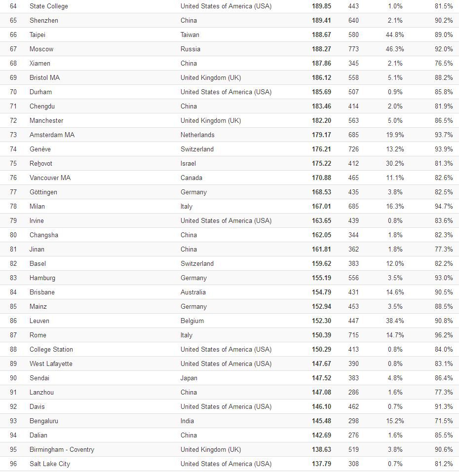
Task: Select the Milan city name
Action: click(x=37, y=207)
